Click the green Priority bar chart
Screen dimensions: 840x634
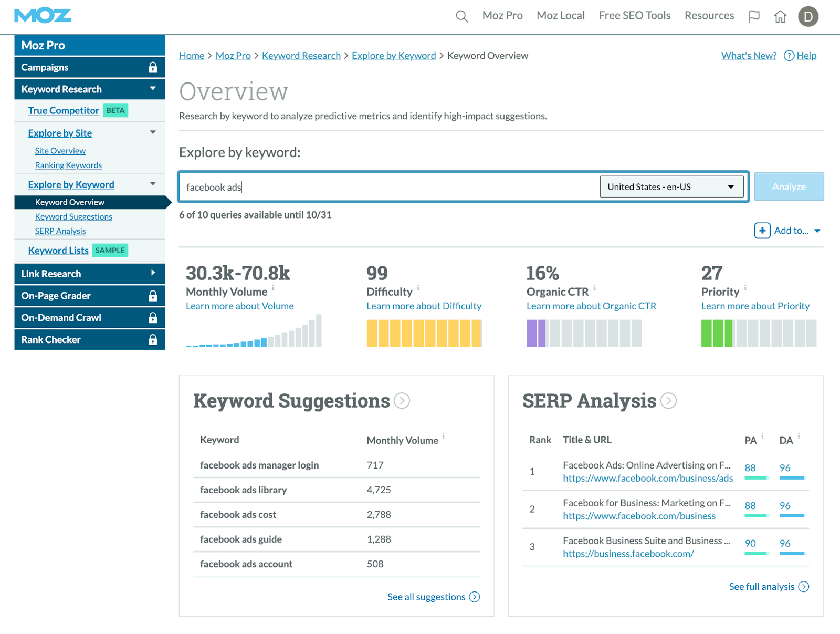point(759,334)
